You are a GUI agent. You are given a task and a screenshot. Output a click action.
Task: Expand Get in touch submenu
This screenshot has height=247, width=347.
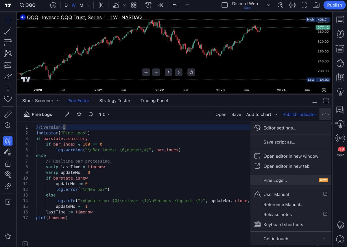tap(291, 239)
